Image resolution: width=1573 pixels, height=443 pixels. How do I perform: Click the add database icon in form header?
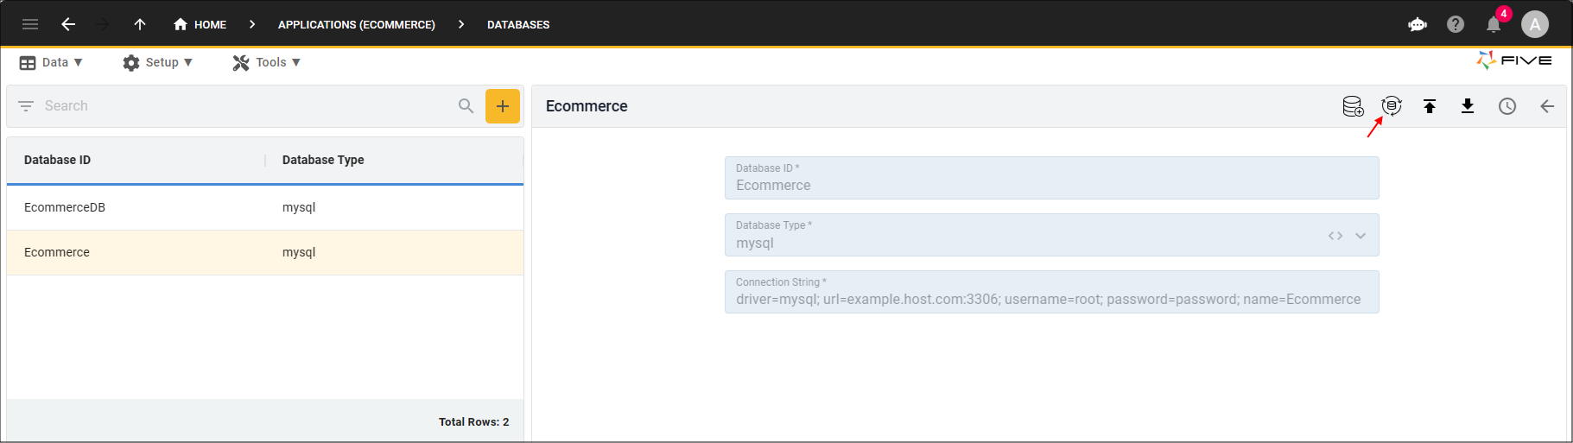[x=1353, y=106]
